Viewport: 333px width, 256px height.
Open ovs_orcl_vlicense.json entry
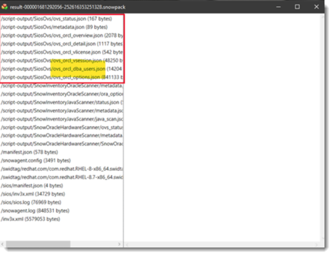pyautogui.click(x=62, y=52)
